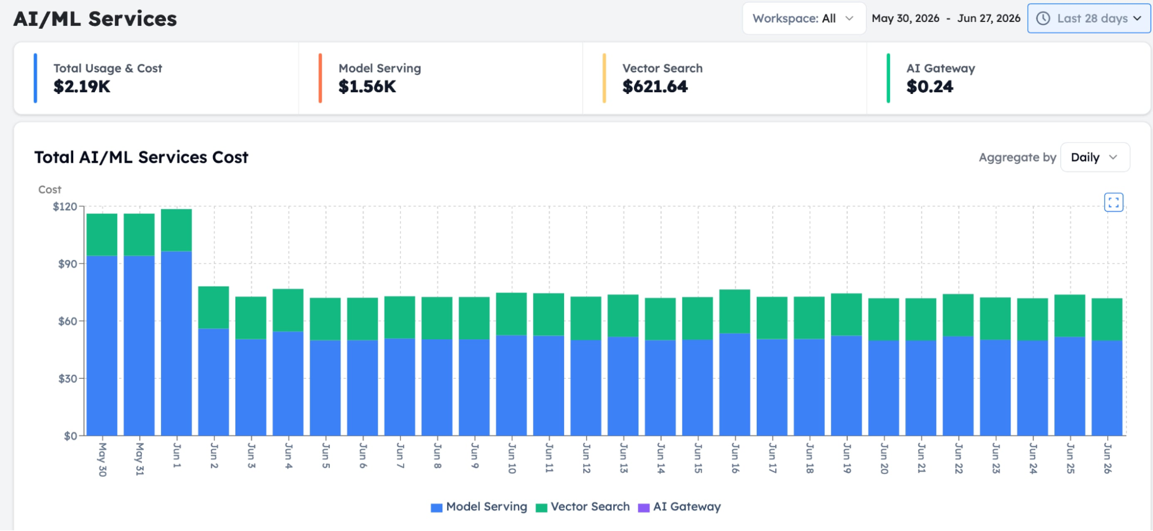
Task: Click the Jun 27, 2026 end date
Action: (989, 18)
